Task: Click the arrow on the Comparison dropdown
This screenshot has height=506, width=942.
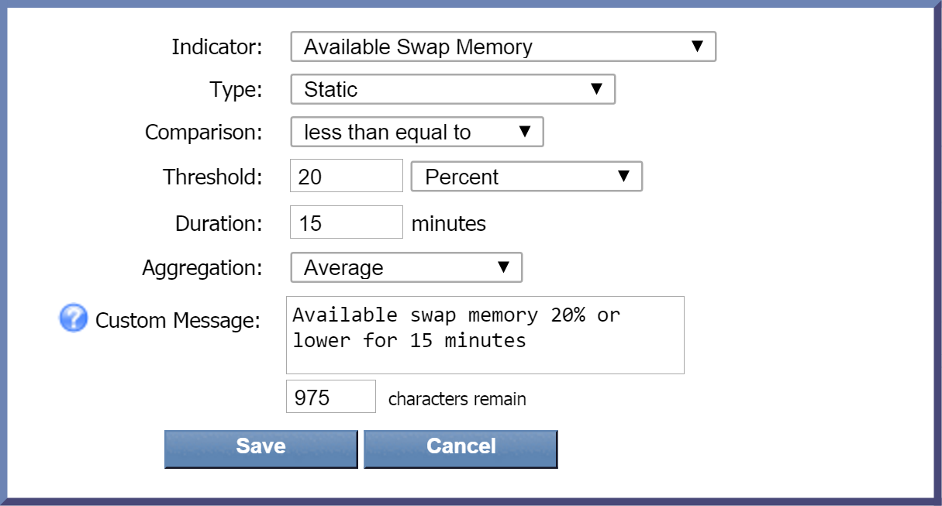Action: click(525, 132)
